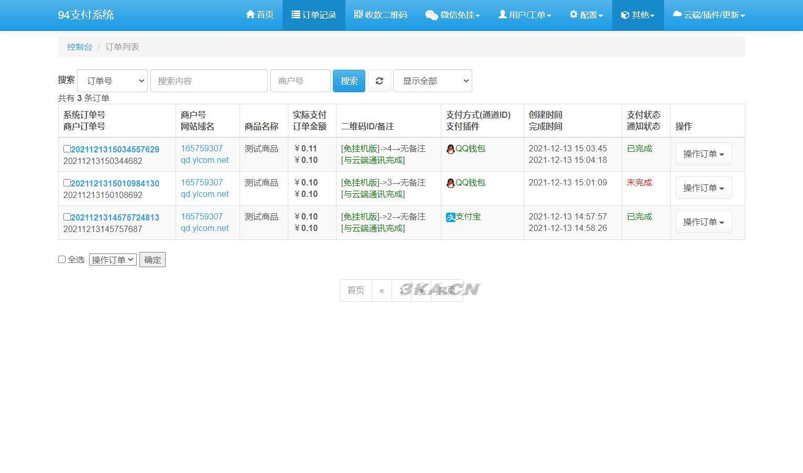
Task: Go to 首页 home in the navbar
Action: (259, 15)
